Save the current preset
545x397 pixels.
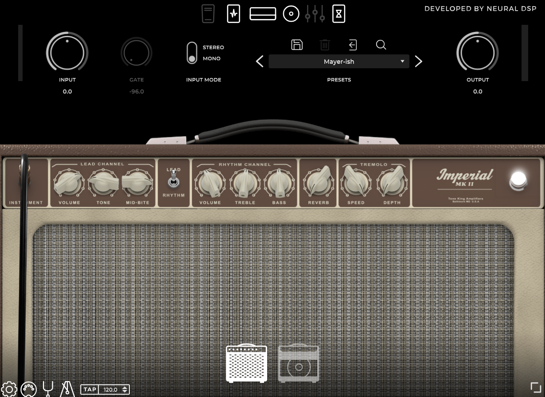[296, 44]
